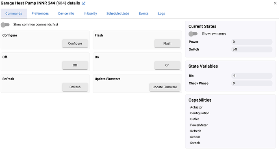Click the 'State Variables' heading

tap(203, 66)
